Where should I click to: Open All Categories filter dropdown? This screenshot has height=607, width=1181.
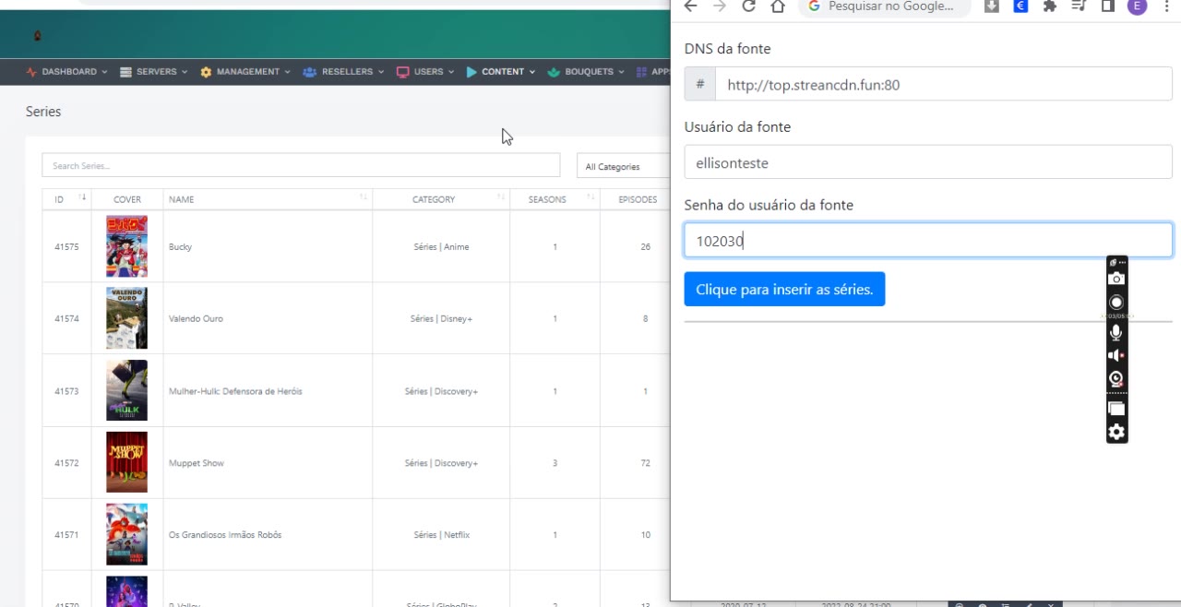[x=623, y=166]
